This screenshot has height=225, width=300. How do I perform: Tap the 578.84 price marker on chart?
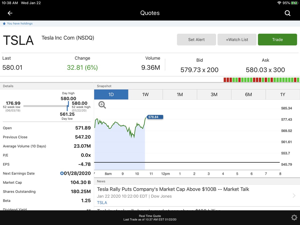click(154, 117)
